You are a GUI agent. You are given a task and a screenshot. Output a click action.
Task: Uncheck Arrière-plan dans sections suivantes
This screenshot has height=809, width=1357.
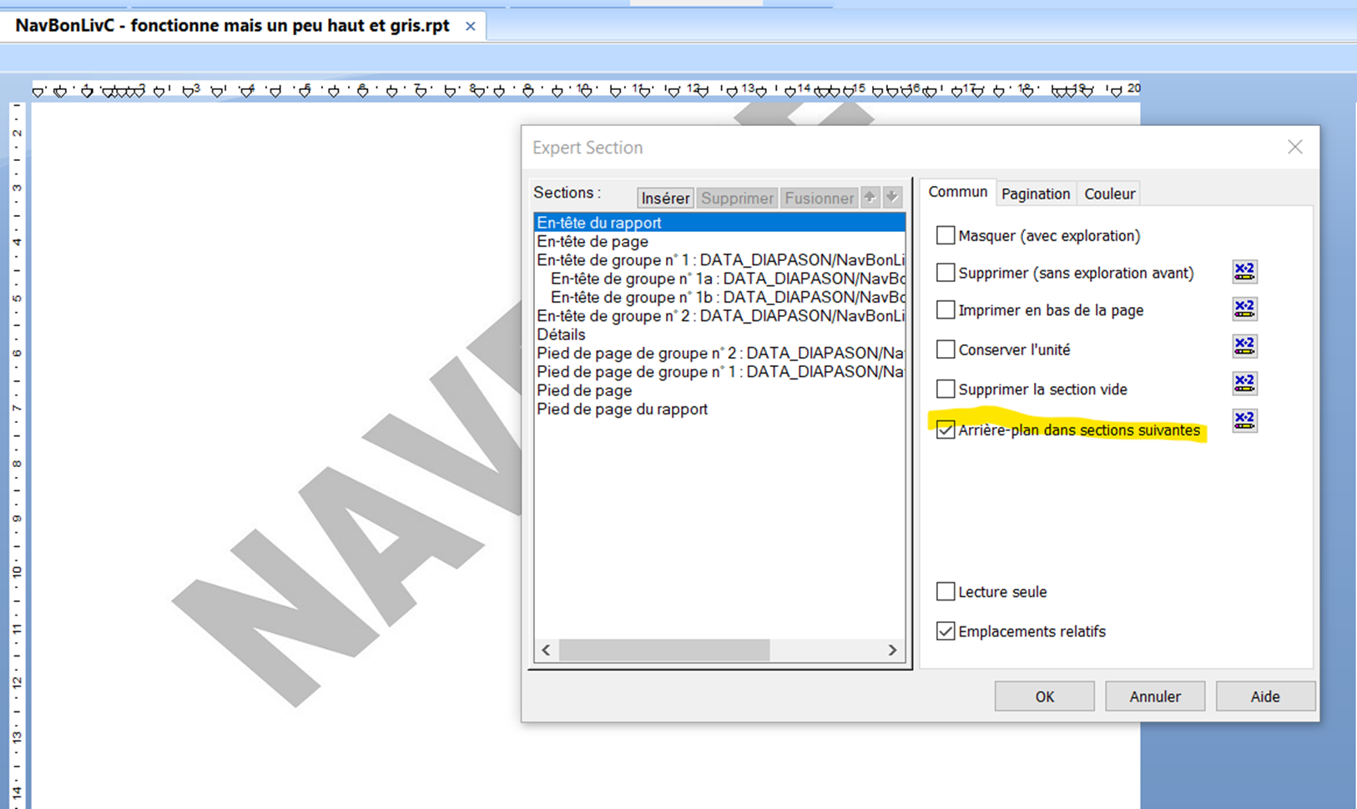click(x=946, y=430)
